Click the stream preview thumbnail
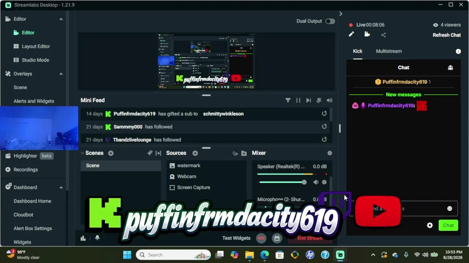Screen dimensions: 469x263 coord(206,61)
